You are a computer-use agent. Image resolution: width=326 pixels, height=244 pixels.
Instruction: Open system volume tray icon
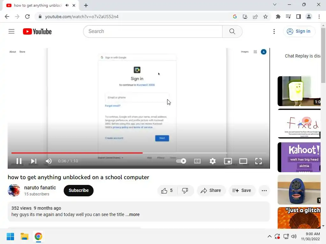pos(294,236)
